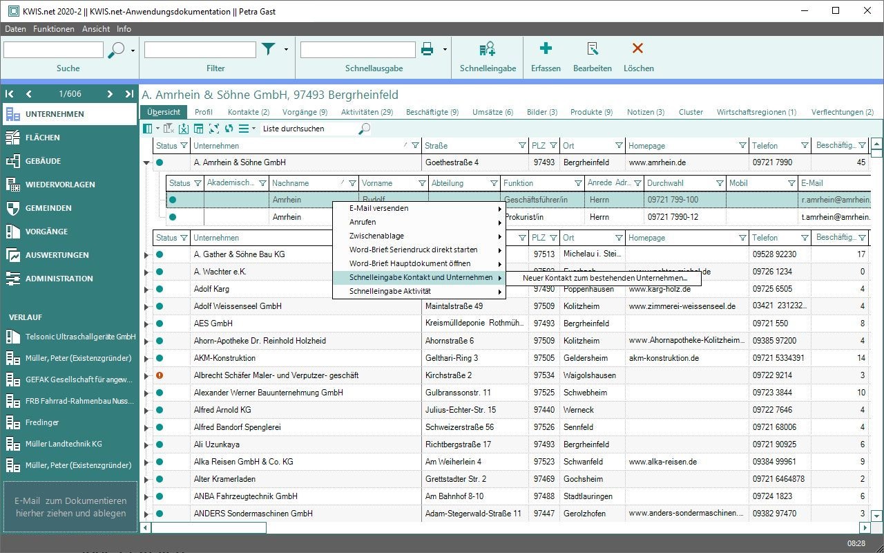The image size is (884, 553).
Task: Click vertical scrollbar down arrow
Action: 877,516
